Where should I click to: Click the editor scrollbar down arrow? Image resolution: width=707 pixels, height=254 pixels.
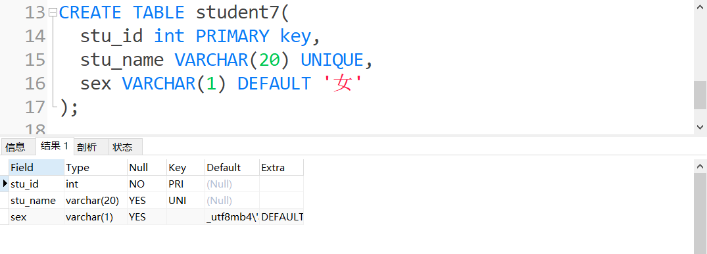click(700, 127)
